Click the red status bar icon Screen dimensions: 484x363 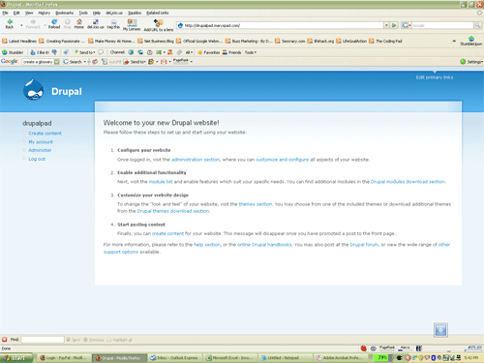click(x=364, y=348)
